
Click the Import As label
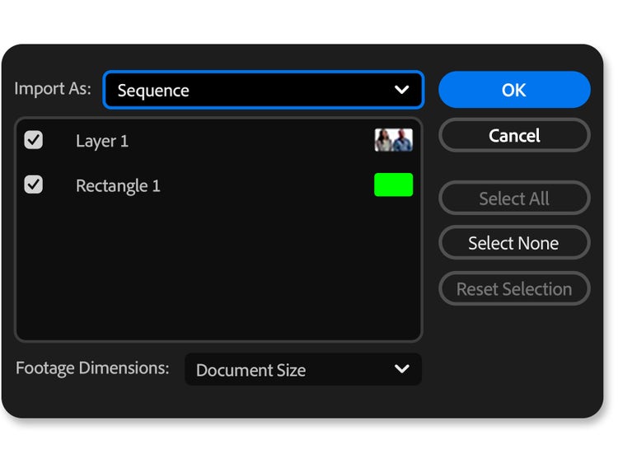point(53,88)
